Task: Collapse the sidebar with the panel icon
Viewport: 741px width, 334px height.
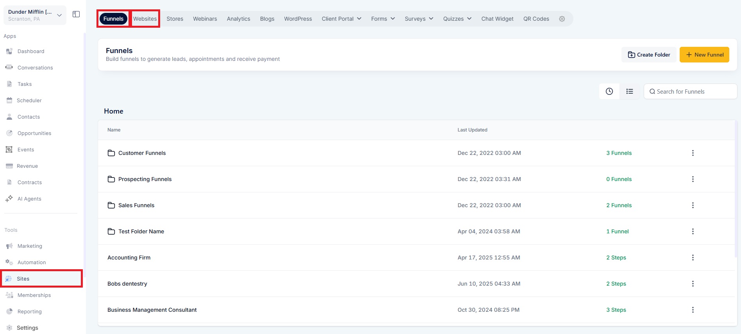Action: coord(76,14)
